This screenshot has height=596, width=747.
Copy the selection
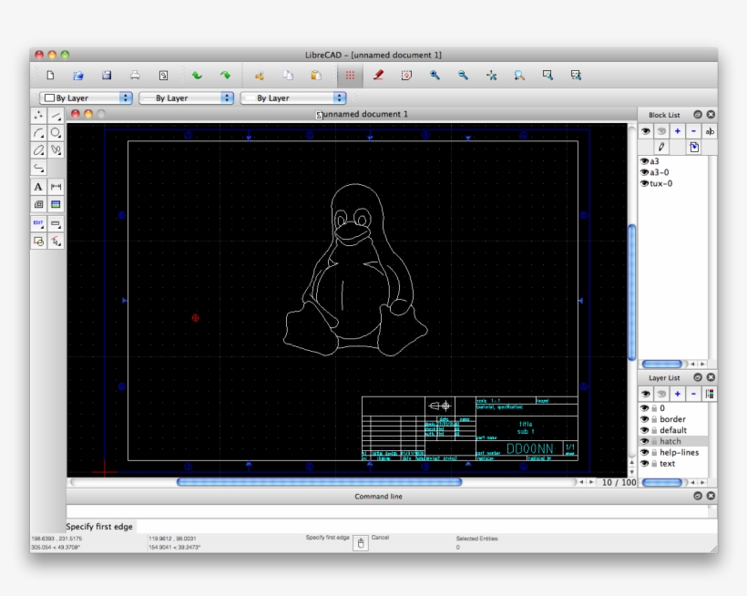pos(288,76)
